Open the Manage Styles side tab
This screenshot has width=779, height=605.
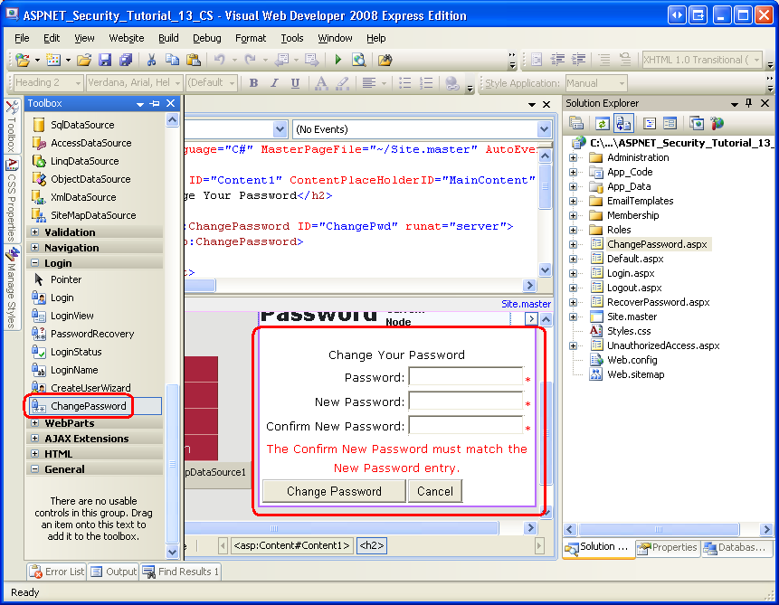[x=12, y=288]
